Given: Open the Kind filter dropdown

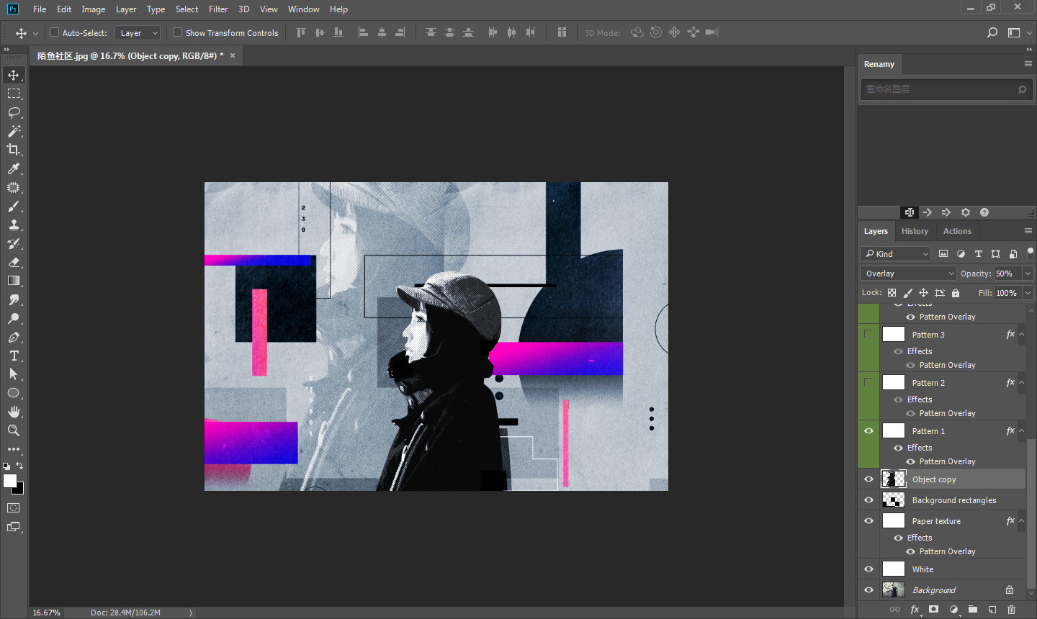Looking at the screenshot, I should click(x=896, y=254).
